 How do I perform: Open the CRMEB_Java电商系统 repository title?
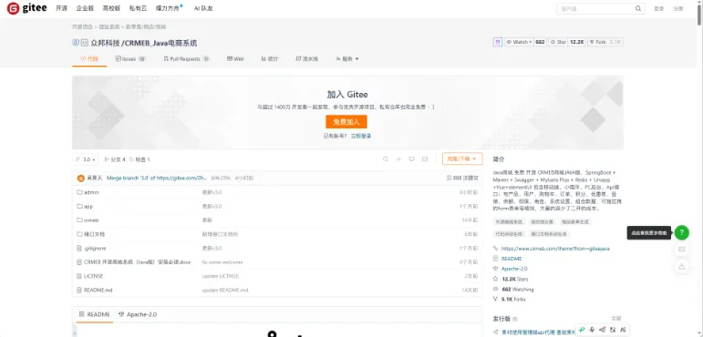(x=161, y=43)
